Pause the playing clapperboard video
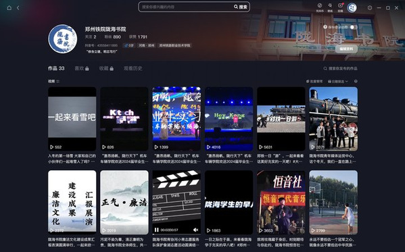405x252 pixels. 157,230
